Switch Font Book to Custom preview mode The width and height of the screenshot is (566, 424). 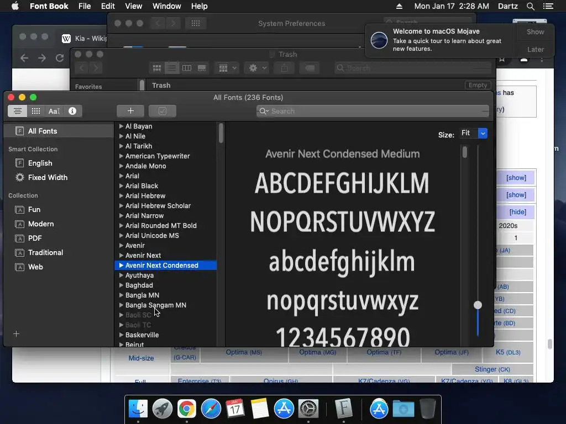pyautogui.click(x=54, y=111)
